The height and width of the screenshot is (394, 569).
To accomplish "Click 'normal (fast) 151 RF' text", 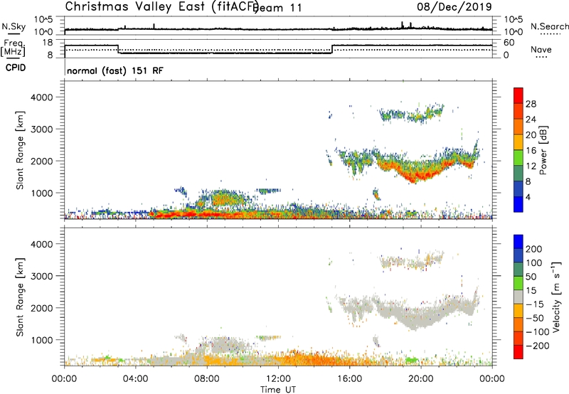I will point(115,70).
